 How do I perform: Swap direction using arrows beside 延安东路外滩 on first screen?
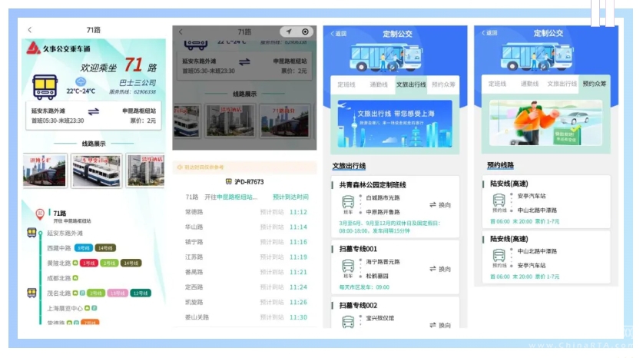[94, 111]
